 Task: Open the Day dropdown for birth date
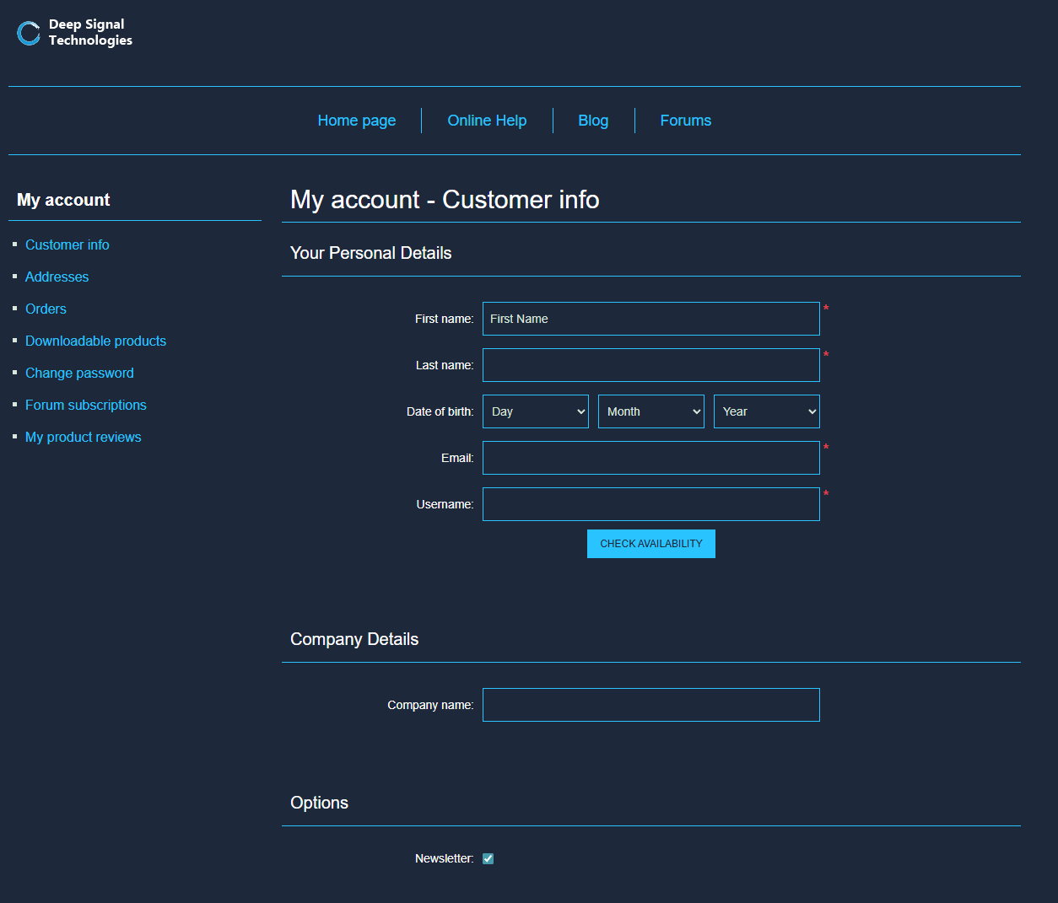tap(535, 411)
